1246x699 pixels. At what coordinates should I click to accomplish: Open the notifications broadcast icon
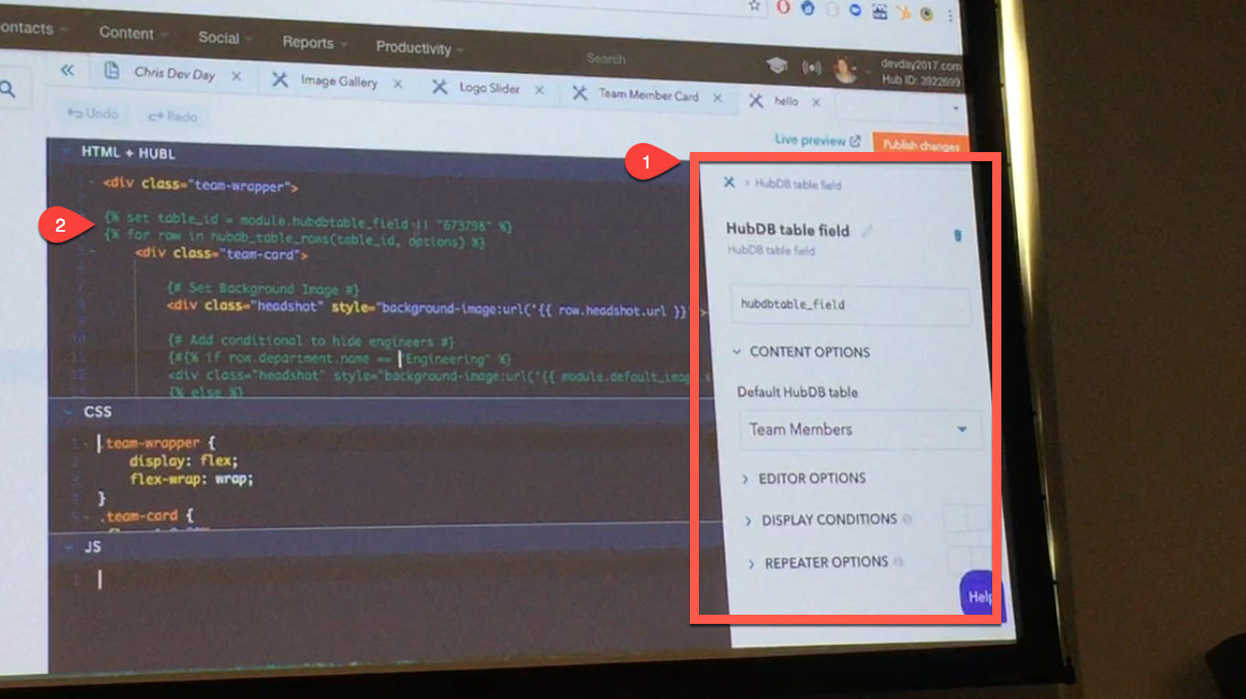tap(811, 68)
